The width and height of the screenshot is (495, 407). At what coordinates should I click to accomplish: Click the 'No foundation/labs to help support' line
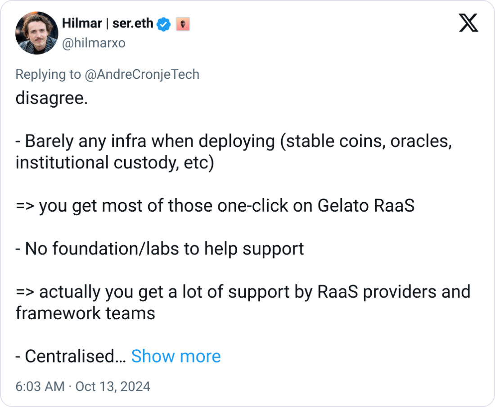[x=160, y=249]
